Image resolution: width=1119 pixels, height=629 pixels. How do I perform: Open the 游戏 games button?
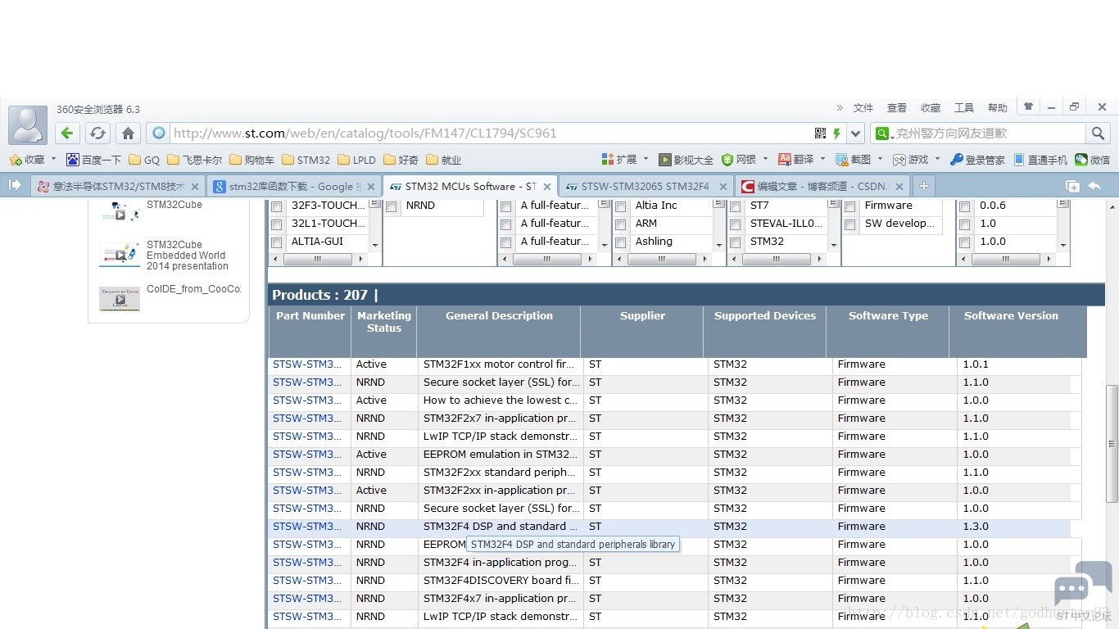pyautogui.click(x=910, y=160)
